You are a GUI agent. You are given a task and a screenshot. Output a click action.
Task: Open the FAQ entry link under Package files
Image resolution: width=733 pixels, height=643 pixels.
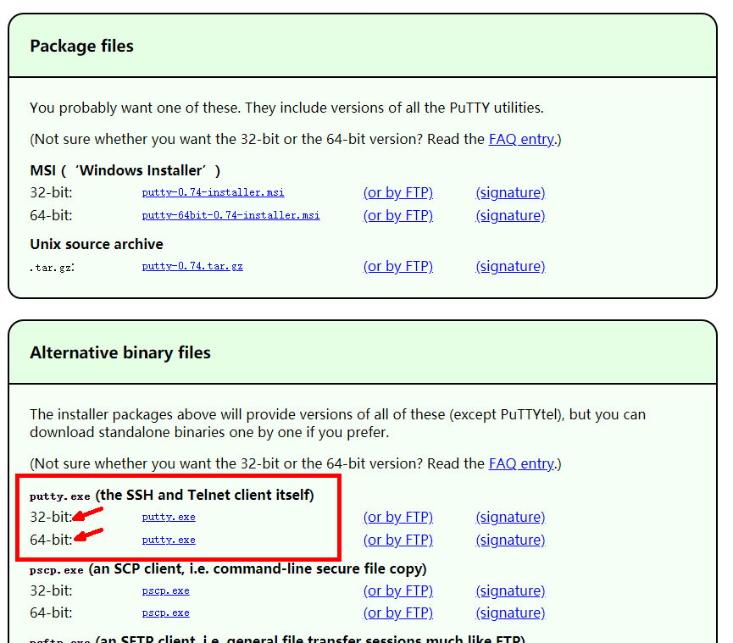pyautogui.click(x=520, y=139)
